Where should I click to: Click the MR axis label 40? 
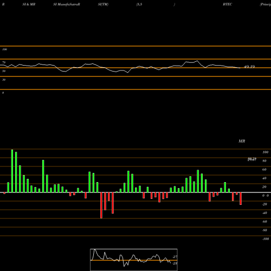coord(264,178)
